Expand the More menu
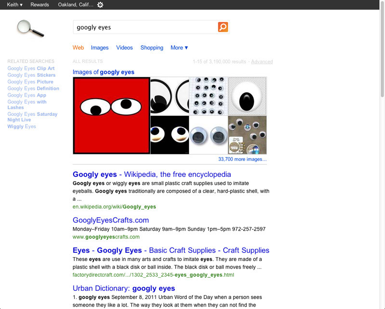Image resolution: width=385 pixels, height=309 pixels. (179, 48)
